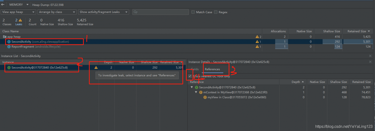The image size is (375, 131).
Task: Sort references by Retained Size column
Action: (361, 82)
